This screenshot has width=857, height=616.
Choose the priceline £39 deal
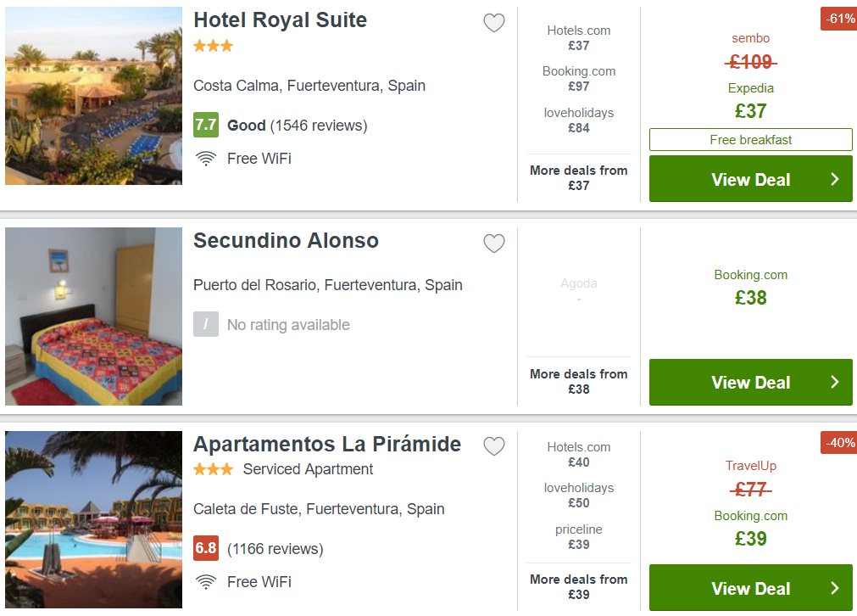pos(579,537)
